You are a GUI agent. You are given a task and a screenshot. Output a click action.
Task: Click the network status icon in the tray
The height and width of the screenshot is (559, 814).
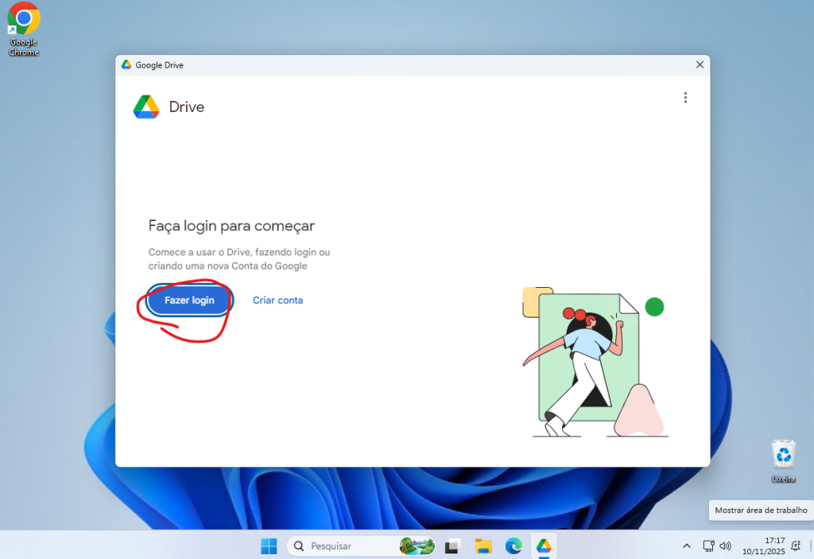click(707, 546)
